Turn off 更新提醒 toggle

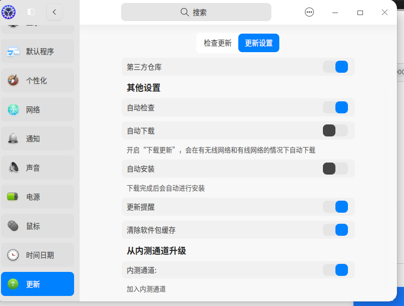[x=335, y=207]
